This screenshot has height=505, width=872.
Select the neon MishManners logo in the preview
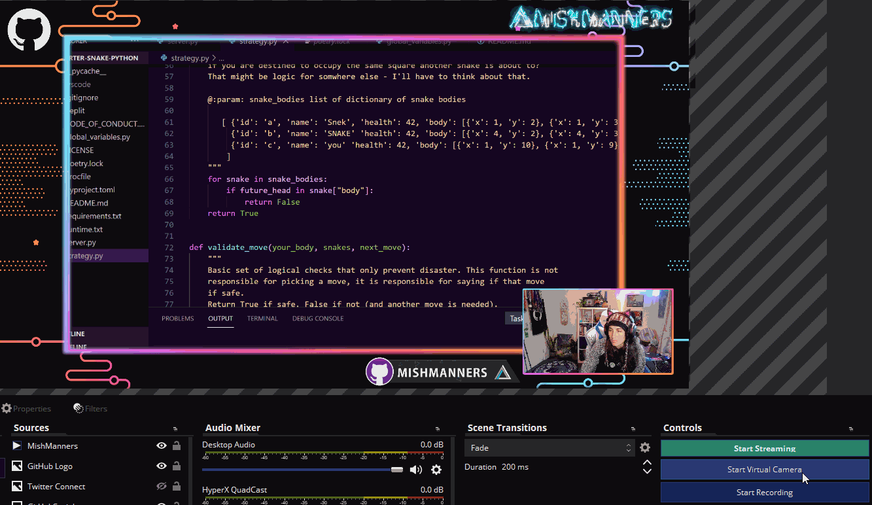coord(591,18)
